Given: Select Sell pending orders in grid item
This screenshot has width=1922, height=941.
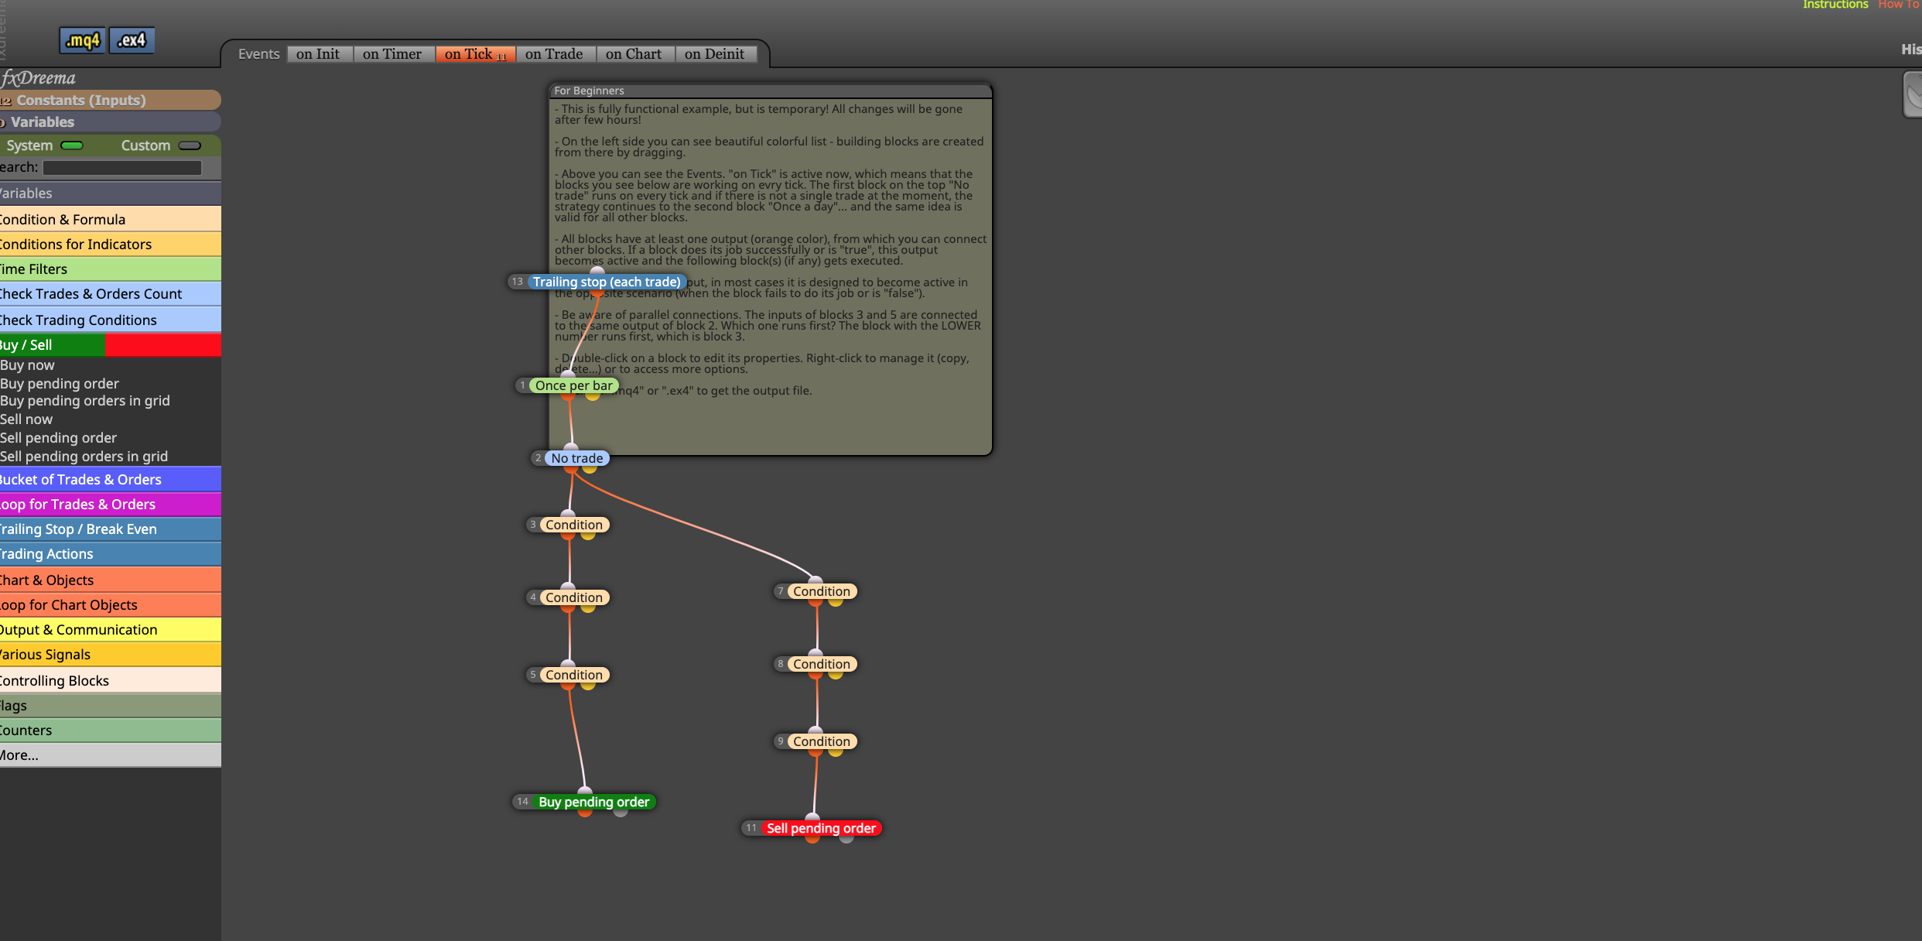Looking at the screenshot, I should [x=84, y=457].
